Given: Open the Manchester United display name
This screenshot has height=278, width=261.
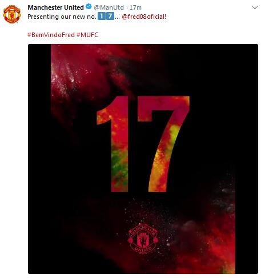Looking at the screenshot, I should (x=55, y=7).
